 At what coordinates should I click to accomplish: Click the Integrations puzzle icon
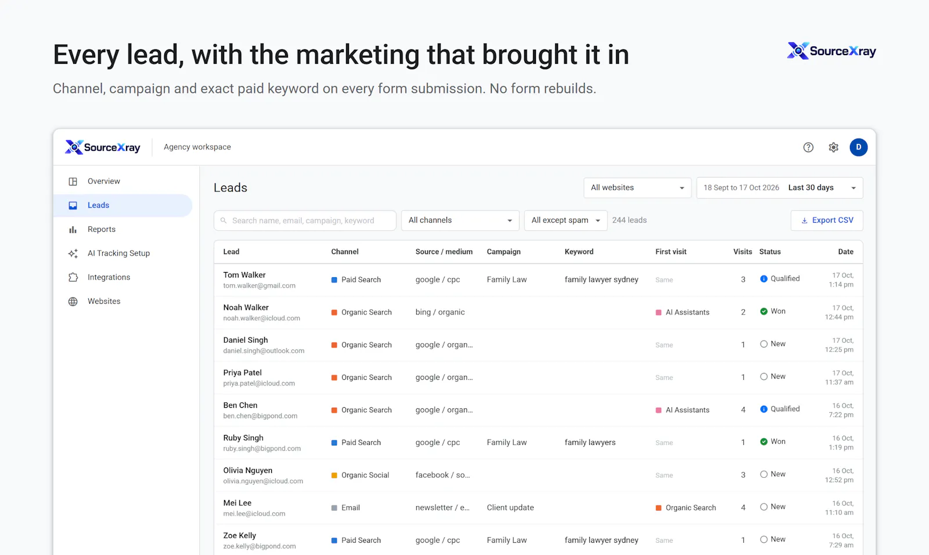[73, 277]
